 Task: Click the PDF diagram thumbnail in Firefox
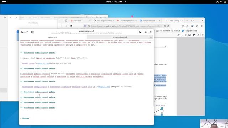[160, 110]
